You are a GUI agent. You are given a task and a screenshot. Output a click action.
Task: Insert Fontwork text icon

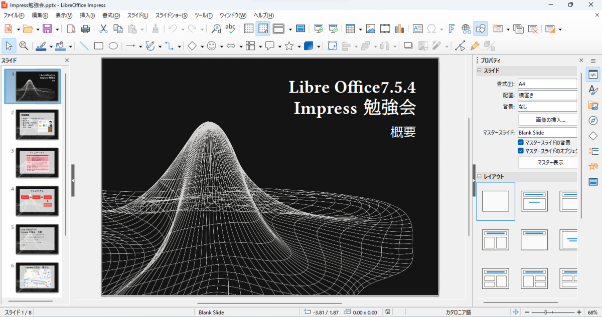coord(452,29)
